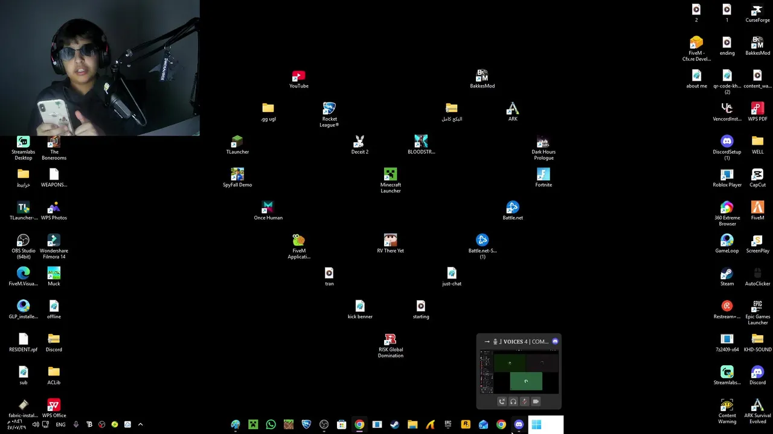Open WhatsApp from the taskbar

[271, 424]
